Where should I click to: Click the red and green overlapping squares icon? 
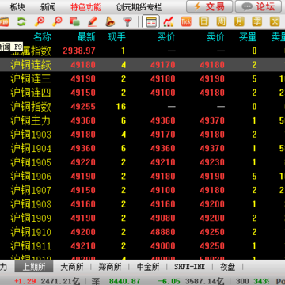[74, 21]
